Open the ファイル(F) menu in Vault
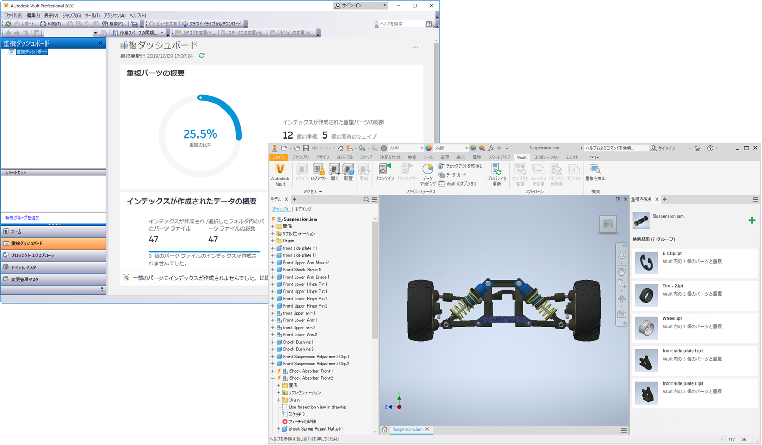 click(13, 16)
